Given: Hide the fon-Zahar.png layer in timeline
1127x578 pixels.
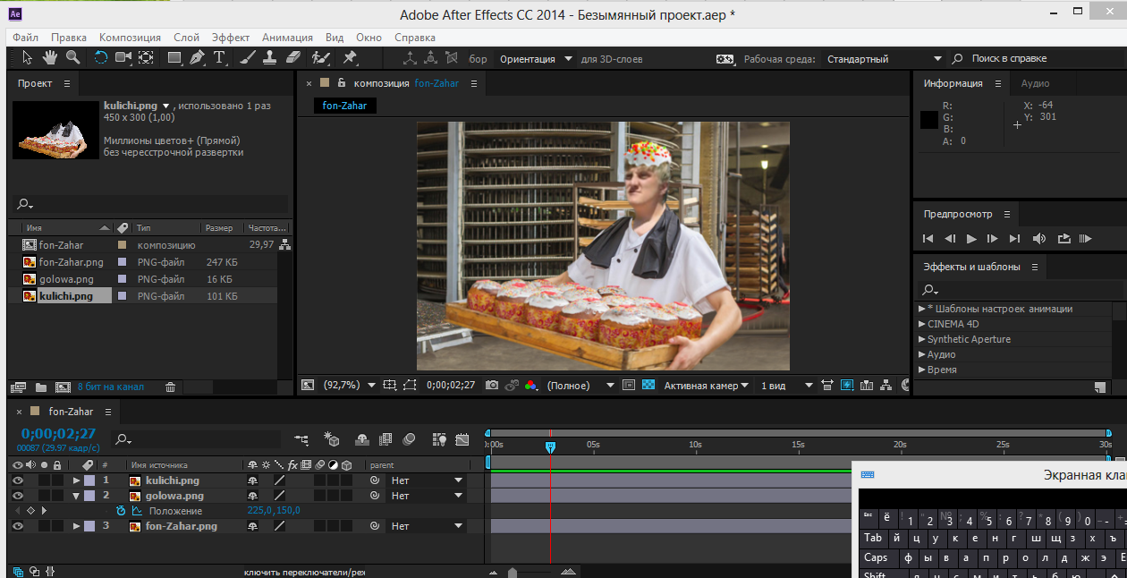Looking at the screenshot, I should 17,526.
